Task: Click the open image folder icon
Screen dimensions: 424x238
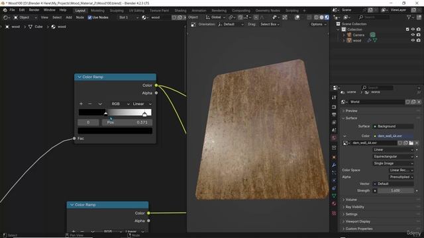Action: click(411, 143)
